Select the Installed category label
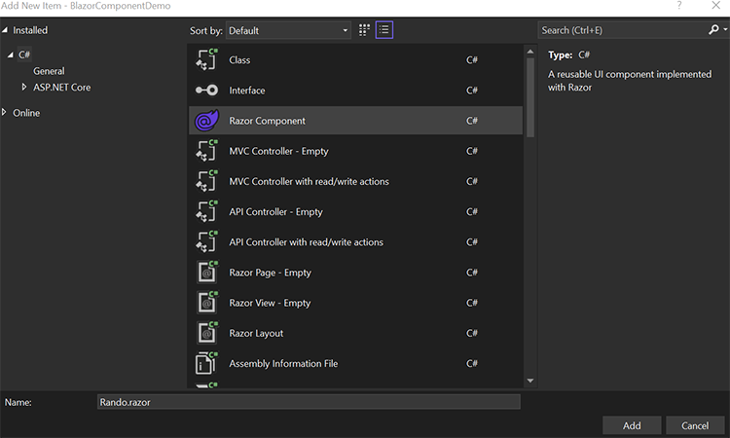The image size is (730, 438). click(x=30, y=30)
